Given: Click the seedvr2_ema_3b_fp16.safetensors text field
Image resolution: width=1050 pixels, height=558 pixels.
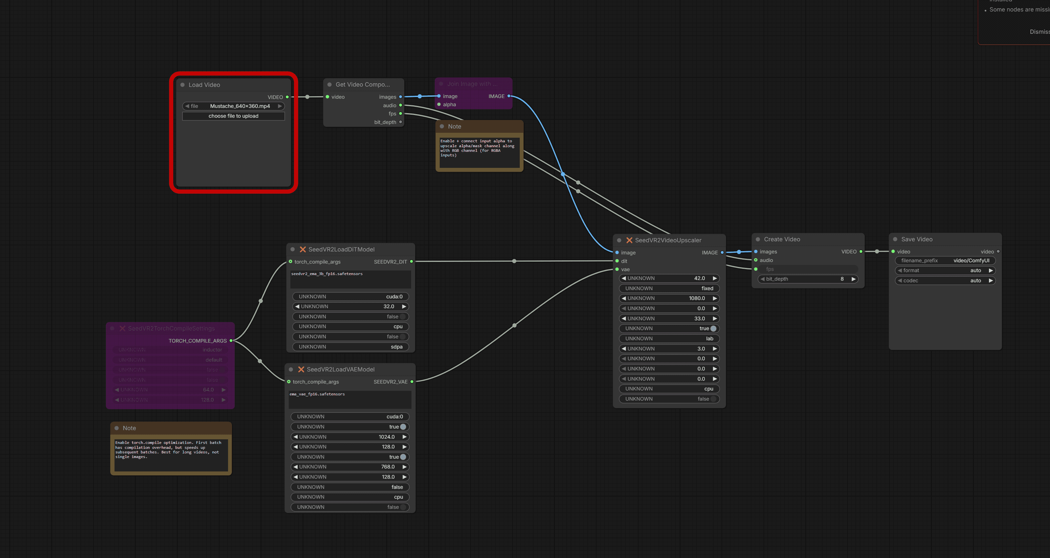Looking at the screenshot, I should (350, 279).
